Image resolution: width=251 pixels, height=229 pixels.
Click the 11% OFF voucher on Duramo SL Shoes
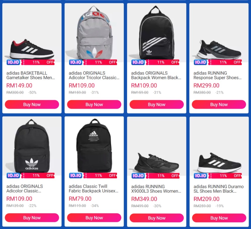click(225, 176)
